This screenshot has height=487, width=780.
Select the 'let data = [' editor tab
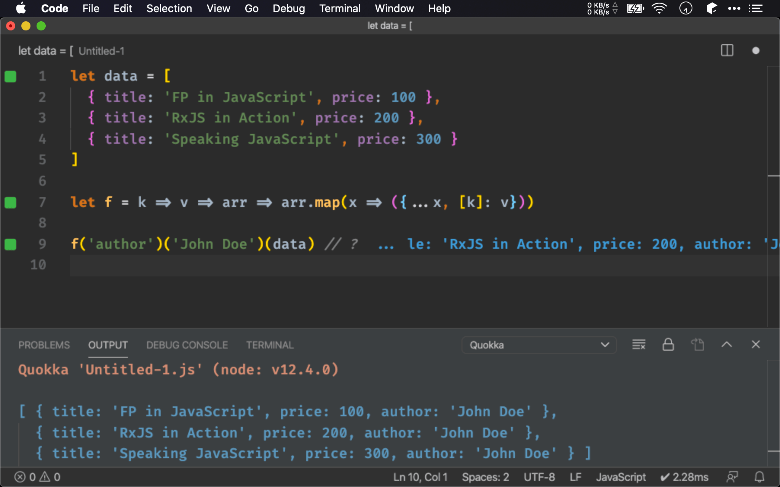point(71,51)
